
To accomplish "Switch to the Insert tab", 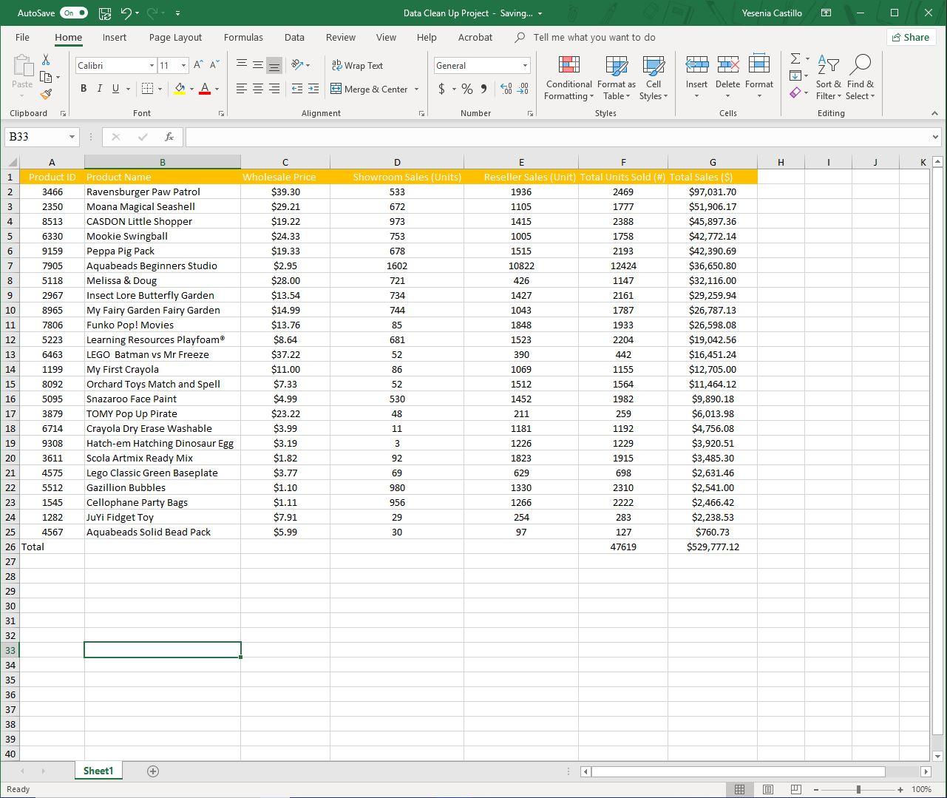I will click(x=114, y=37).
